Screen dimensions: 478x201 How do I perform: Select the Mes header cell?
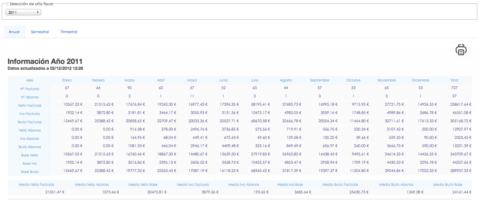click(30, 80)
